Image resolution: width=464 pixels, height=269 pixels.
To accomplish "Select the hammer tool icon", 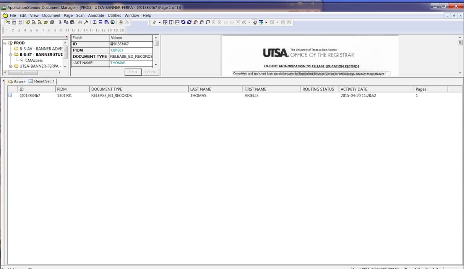I will click(86, 23).
